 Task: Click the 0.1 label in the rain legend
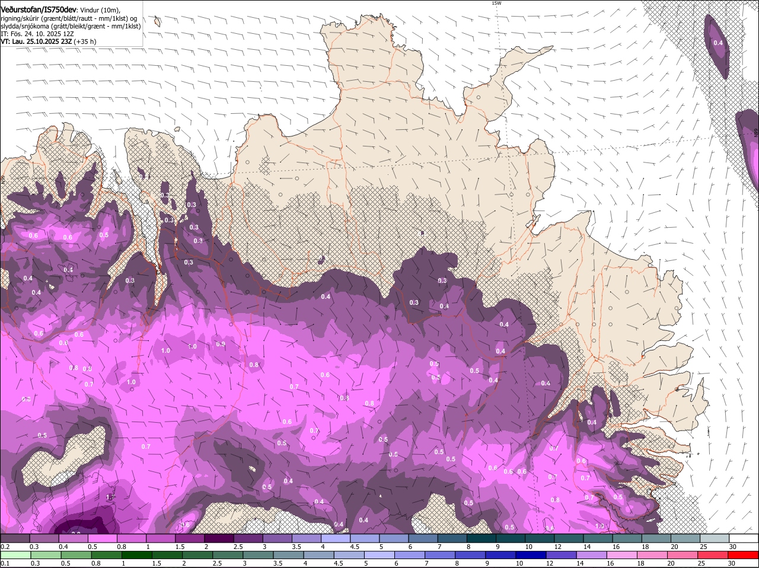point(5,563)
